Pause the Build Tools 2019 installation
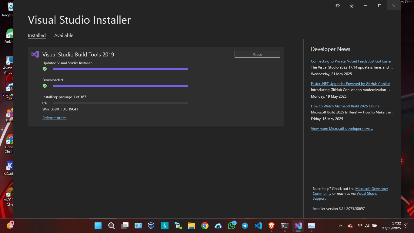414x233 pixels. click(257, 54)
